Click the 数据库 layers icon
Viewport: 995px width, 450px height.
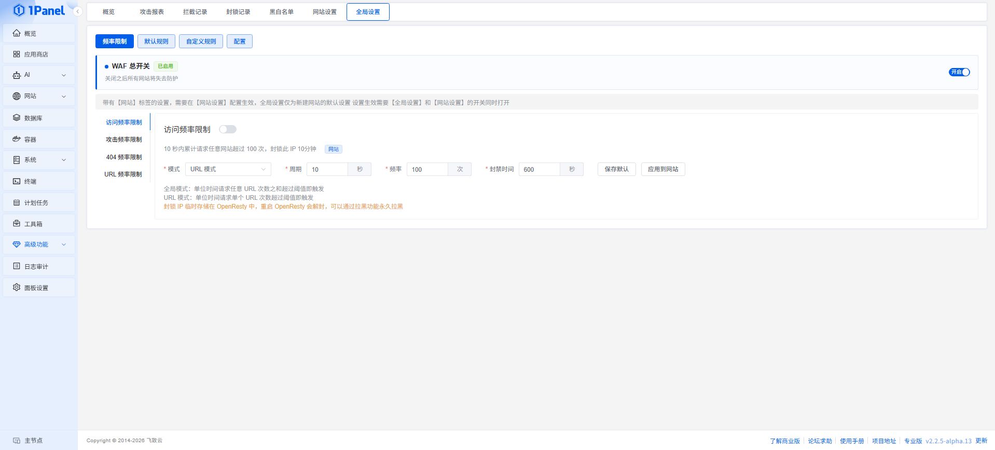(17, 118)
